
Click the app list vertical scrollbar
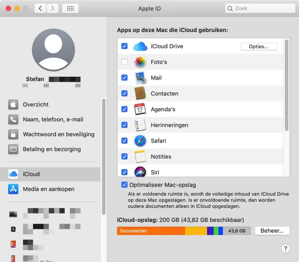pos(286,85)
